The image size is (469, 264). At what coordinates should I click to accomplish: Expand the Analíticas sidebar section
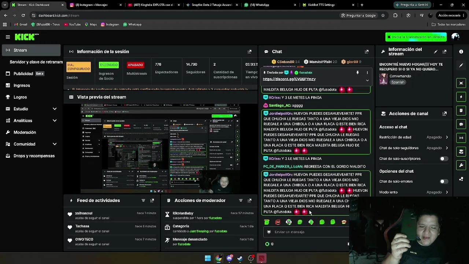pyautogui.click(x=32, y=121)
